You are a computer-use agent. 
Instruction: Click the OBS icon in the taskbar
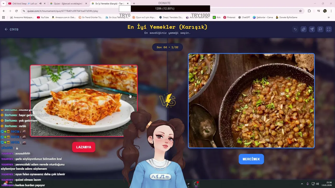(196, 184)
